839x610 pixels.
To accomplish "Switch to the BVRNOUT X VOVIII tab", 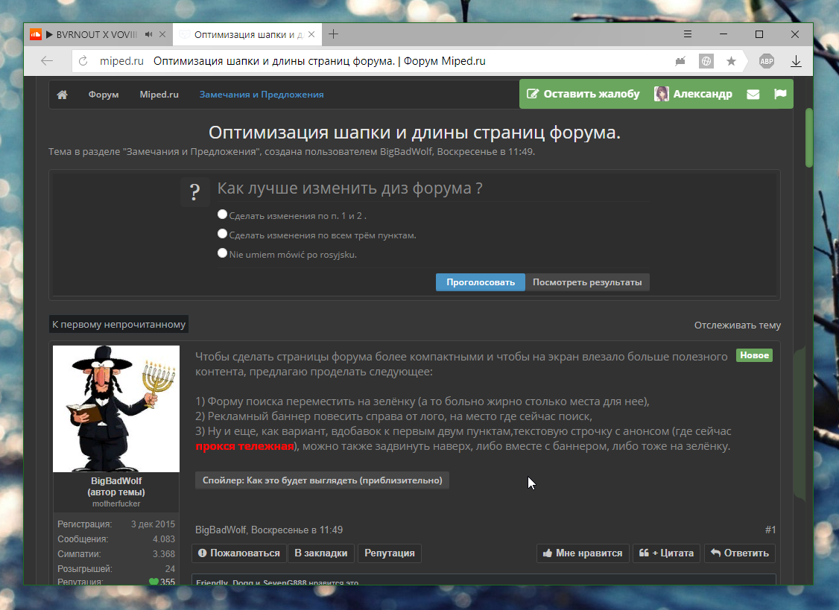I will [x=96, y=34].
